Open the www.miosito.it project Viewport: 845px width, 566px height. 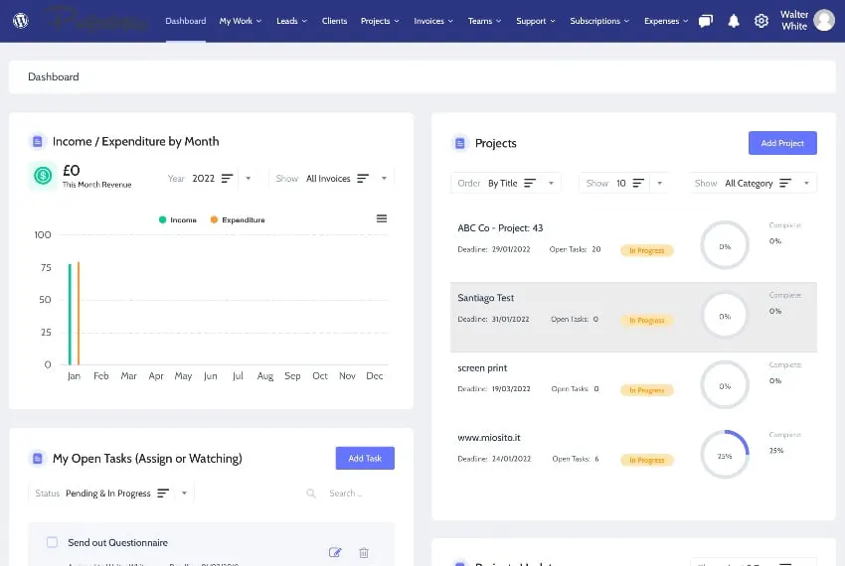point(489,438)
